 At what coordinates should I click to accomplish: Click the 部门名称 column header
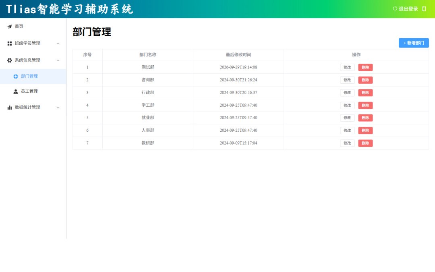pos(148,55)
